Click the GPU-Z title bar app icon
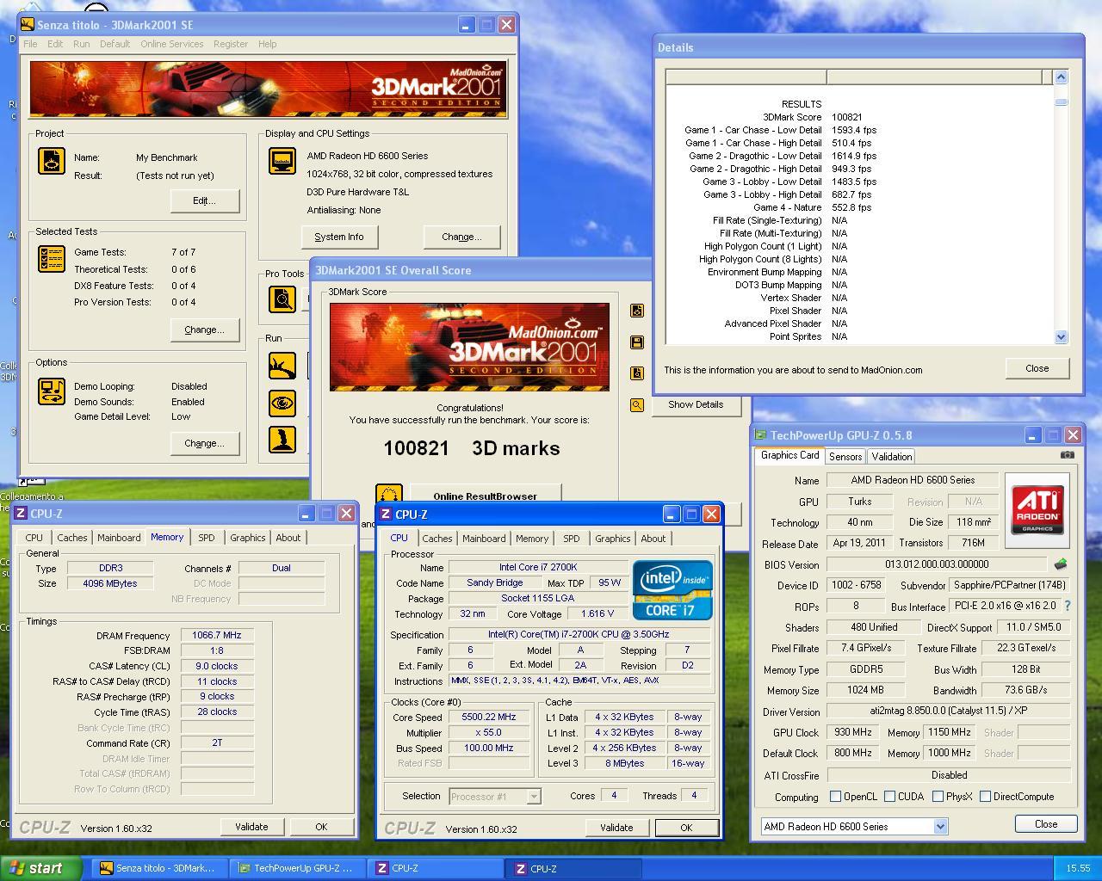1102x881 pixels. click(760, 435)
